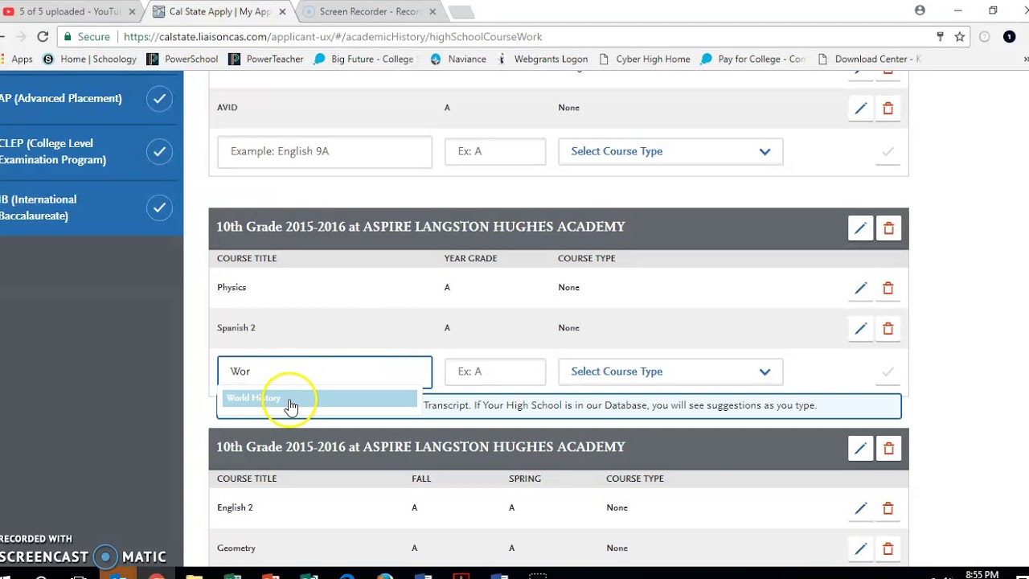The image size is (1029, 579).
Task: Delete the Geometry course entry
Action: (x=888, y=548)
